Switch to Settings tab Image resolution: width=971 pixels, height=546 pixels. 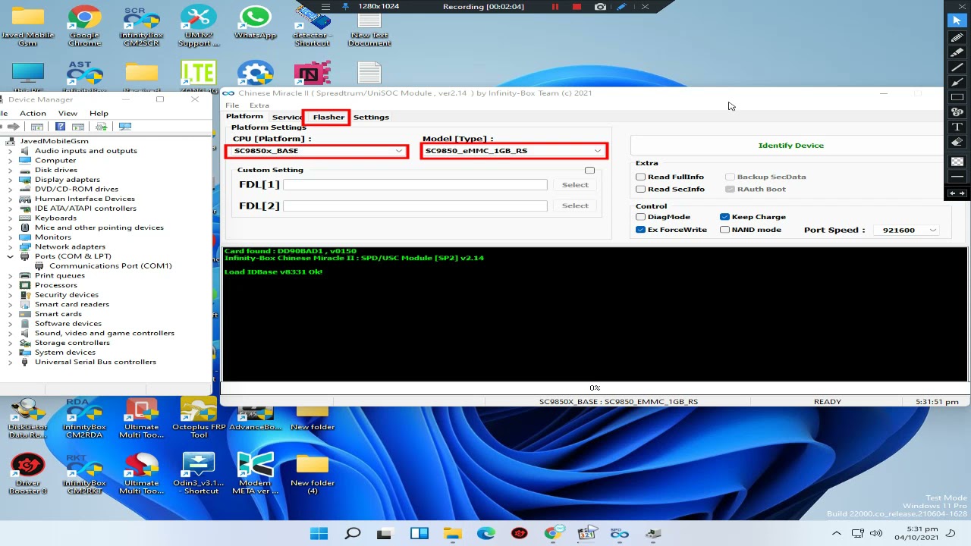coord(371,117)
